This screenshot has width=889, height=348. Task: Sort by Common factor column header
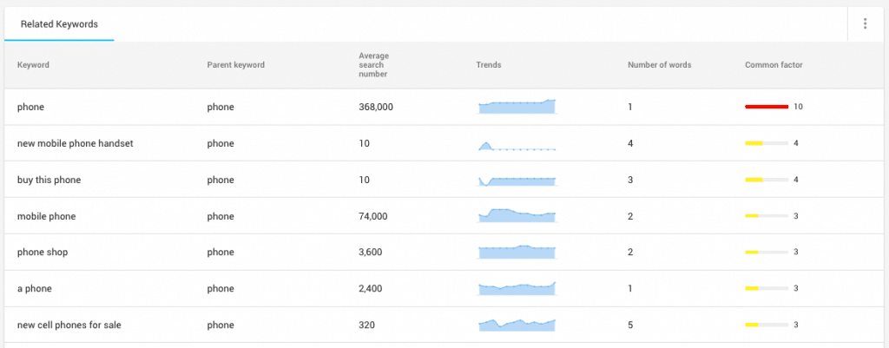click(774, 65)
